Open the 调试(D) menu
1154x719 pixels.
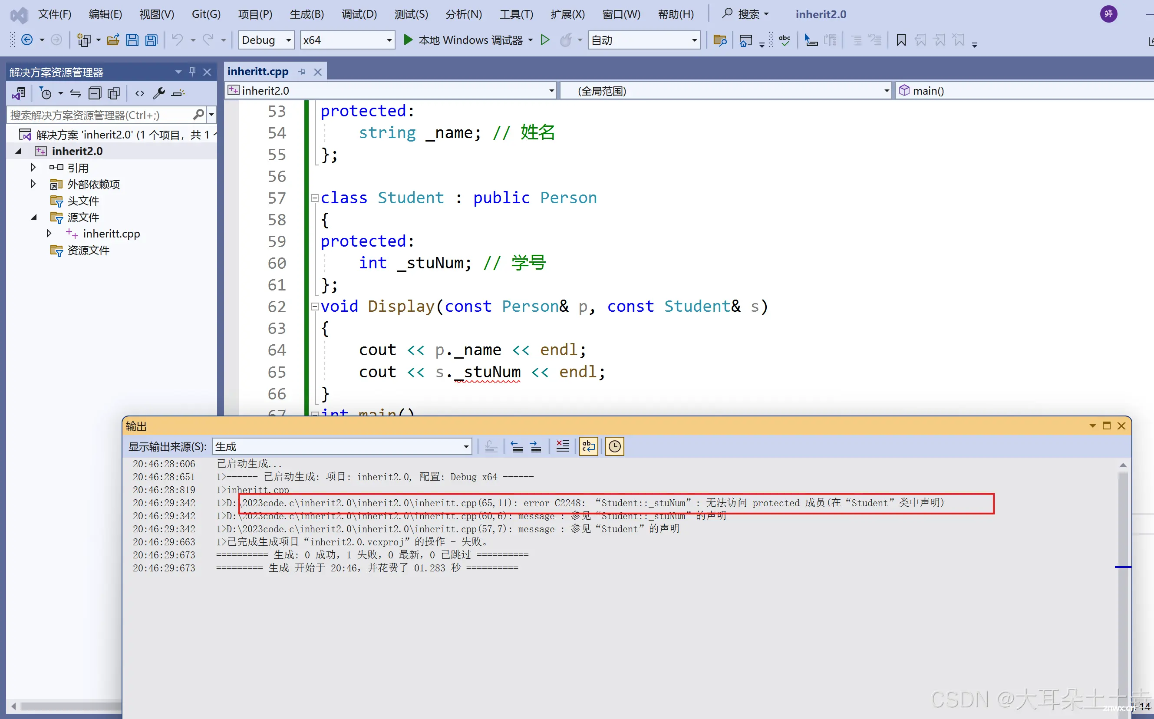point(359,14)
